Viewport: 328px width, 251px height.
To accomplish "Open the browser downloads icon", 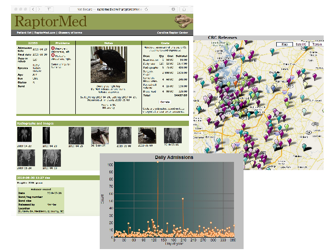I will click(173, 9).
